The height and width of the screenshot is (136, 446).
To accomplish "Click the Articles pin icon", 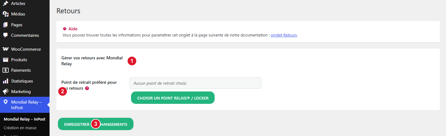I will (x=5, y=3).
